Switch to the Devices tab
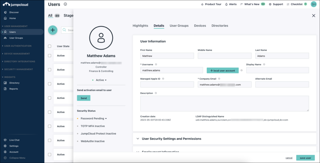Screen dimensions: 320x163 click(200, 26)
